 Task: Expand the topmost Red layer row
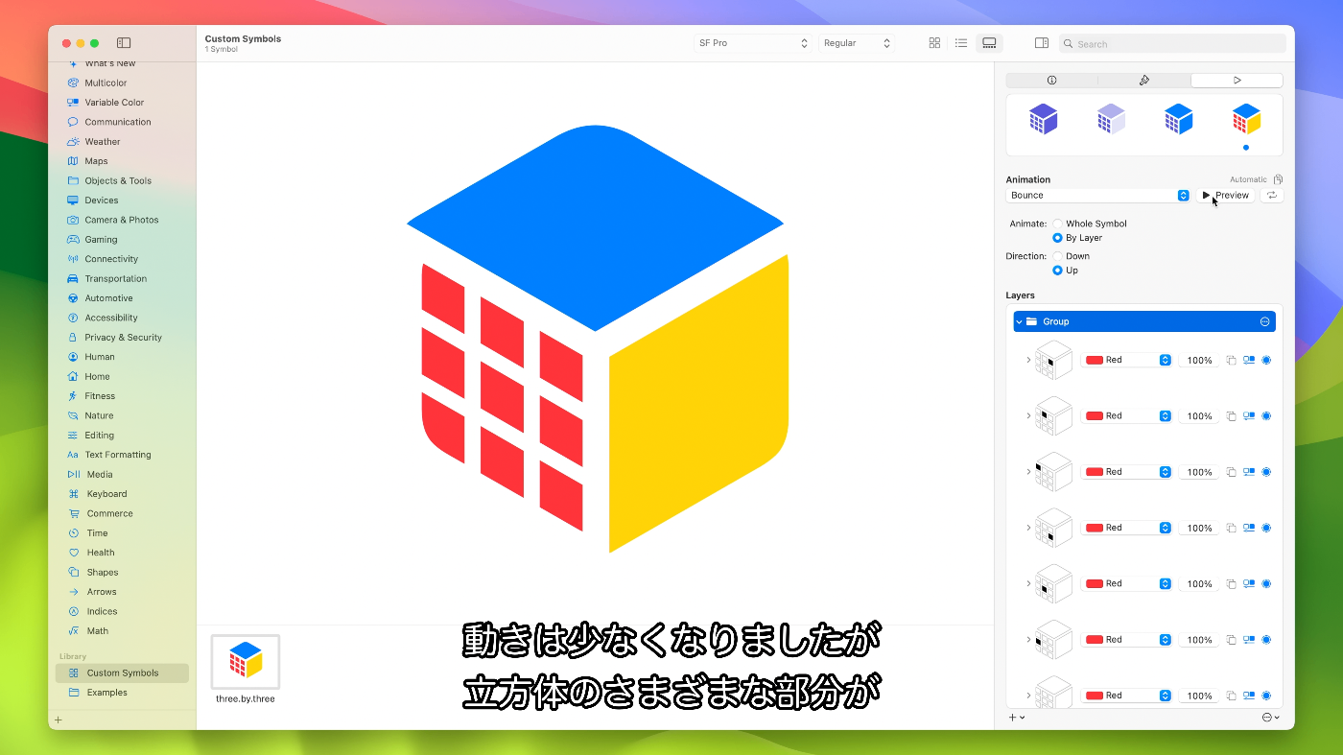click(x=1028, y=361)
